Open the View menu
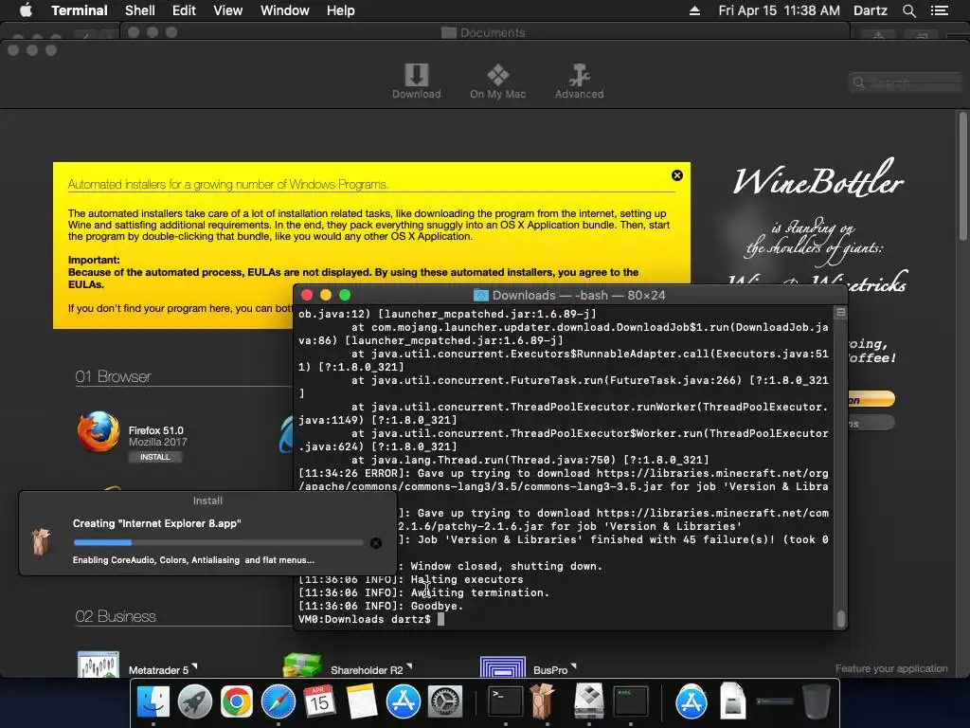The width and height of the screenshot is (970, 728). pyautogui.click(x=227, y=10)
